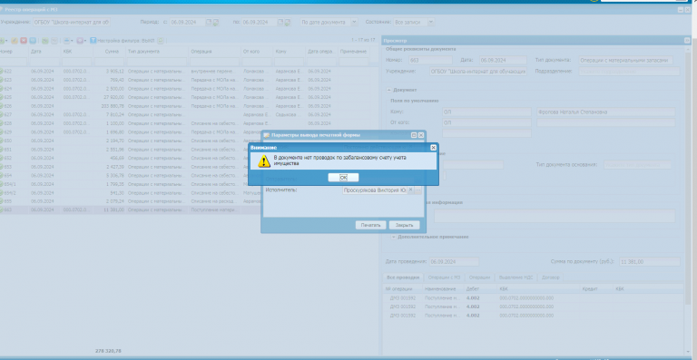The width and height of the screenshot is (697, 360).
Task: Open the Состояние 'Все записи' dropdown
Action: point(431,22)
